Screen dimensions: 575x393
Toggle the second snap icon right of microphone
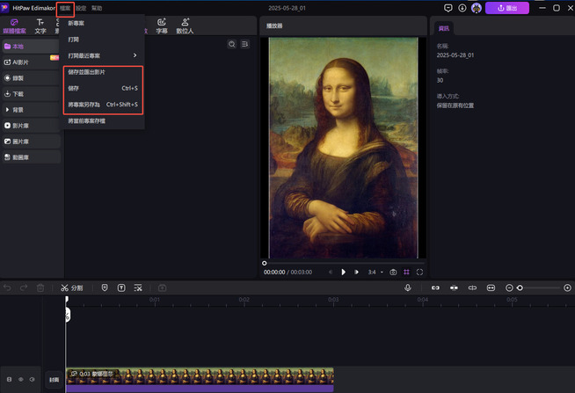pos(454,287)
